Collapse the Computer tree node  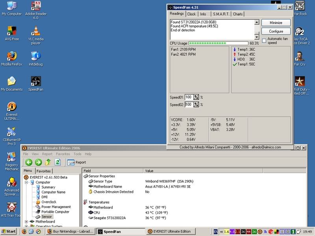[26, 183]
